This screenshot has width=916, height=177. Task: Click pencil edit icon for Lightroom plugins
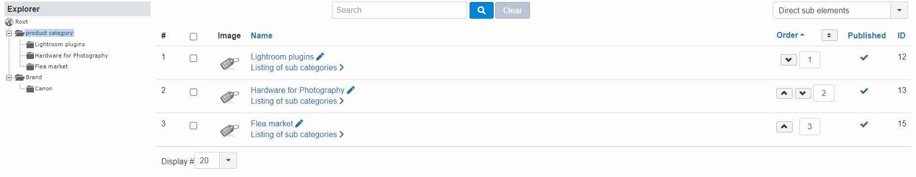pos(320,57)
